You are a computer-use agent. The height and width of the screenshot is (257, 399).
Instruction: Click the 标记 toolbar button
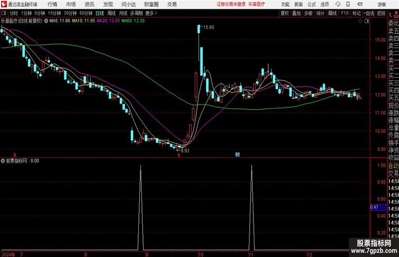tap(356, 13)
